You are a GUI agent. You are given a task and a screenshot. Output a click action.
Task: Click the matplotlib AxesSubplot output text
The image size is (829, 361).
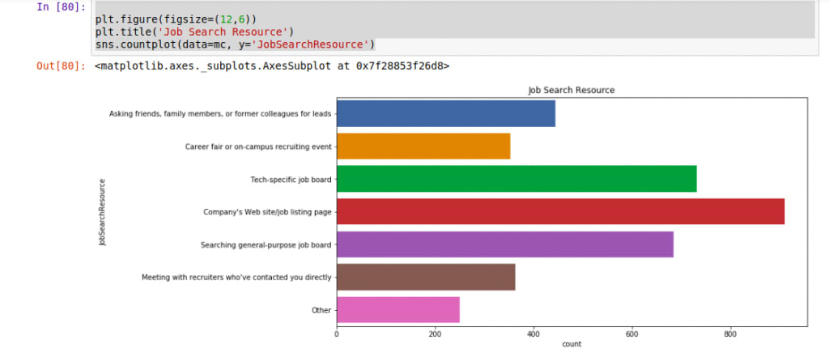pos(272,66)
